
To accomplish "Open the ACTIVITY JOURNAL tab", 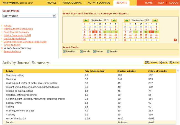I will pos(99,3).
